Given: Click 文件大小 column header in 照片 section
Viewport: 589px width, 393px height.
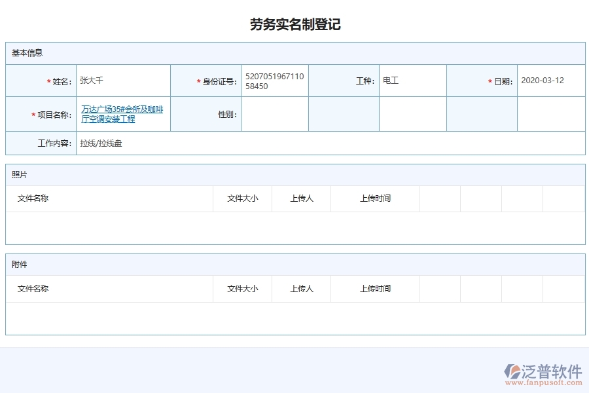Looking at the screenshot, I should click(241, 198).
